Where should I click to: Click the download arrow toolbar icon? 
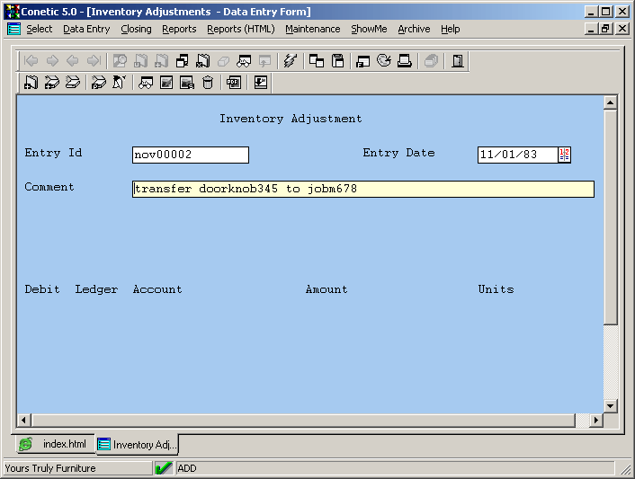(x=260, y=83)
